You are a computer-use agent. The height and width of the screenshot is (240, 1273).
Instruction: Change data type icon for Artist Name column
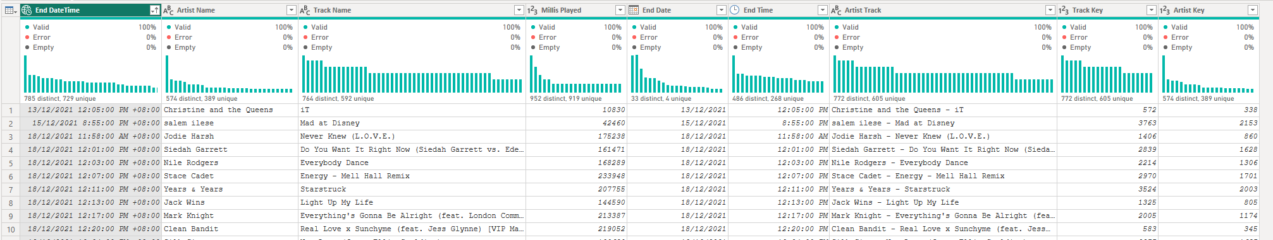point(168,10)
